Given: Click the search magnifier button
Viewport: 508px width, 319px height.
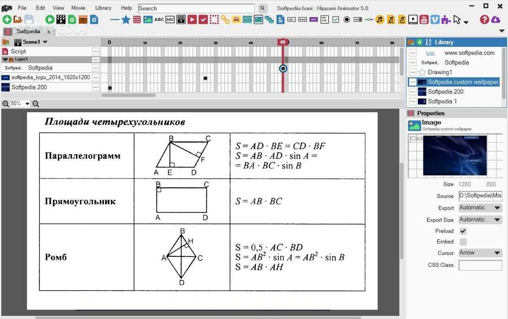Looking at the screenshot, I should coord(262,8).
